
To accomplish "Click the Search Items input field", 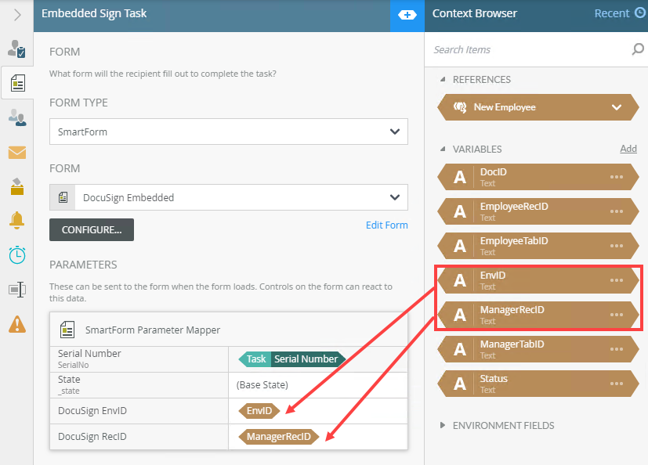I will [529, 49].
